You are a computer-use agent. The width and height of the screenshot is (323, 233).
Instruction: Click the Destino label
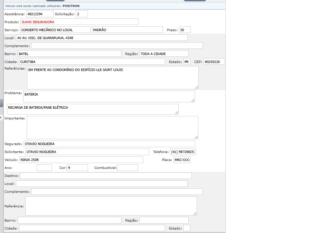11,176
